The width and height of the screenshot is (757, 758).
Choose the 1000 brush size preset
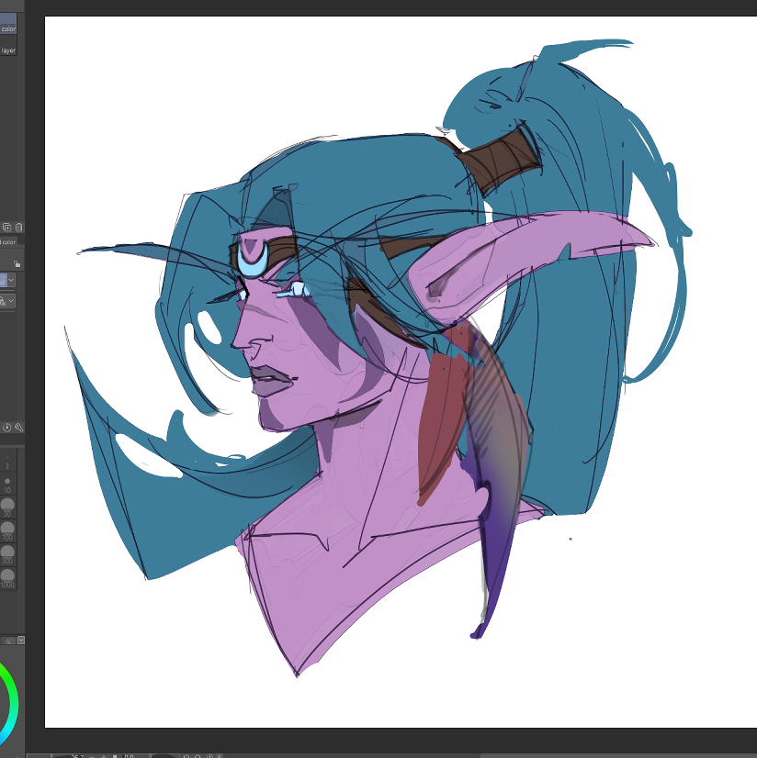(7, 574)
